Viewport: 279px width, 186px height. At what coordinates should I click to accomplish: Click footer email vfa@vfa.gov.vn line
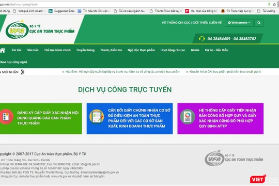(x=50, y=164)
